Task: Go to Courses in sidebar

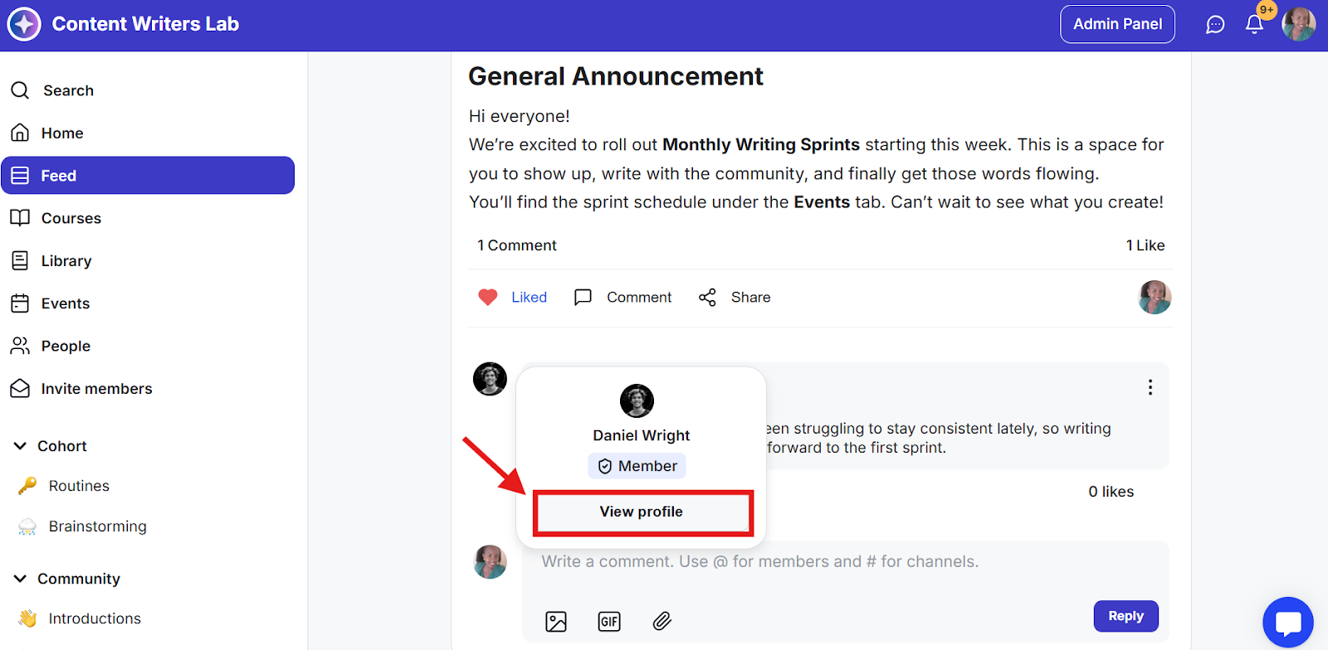Action: [71, 218]
